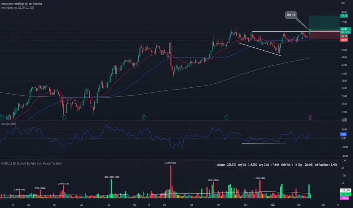Click the ROC (10, close) indicator label
The image size is (353, 208).
point(9,124)
